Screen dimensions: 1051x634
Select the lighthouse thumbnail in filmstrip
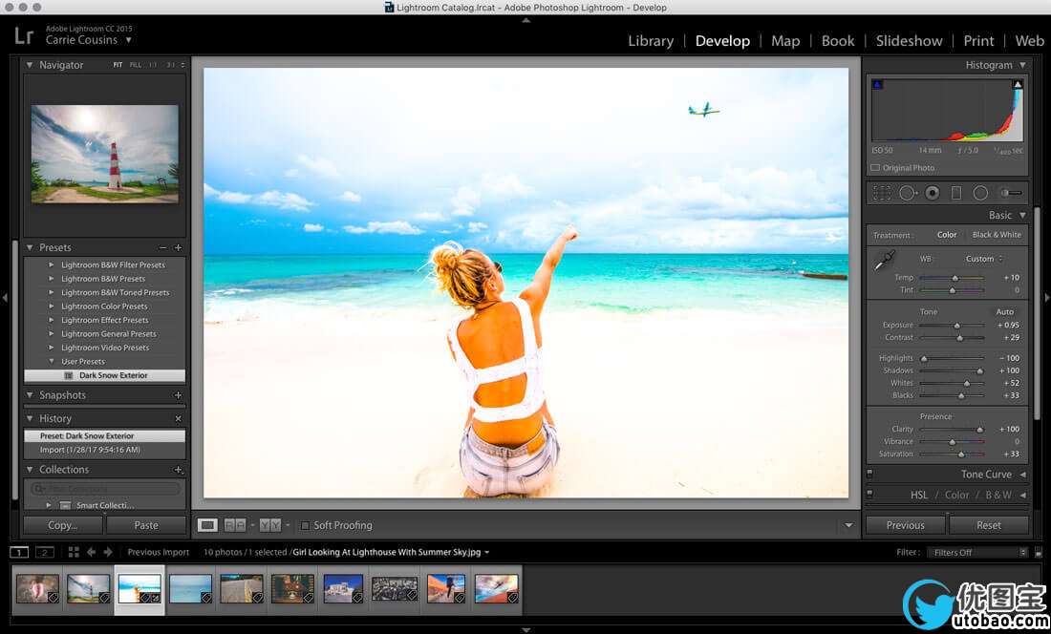[x=89, y=589]
